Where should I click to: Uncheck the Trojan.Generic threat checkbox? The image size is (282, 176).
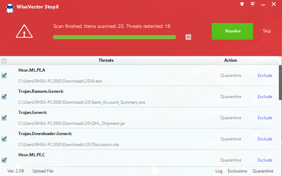click(x=4, y=118)
